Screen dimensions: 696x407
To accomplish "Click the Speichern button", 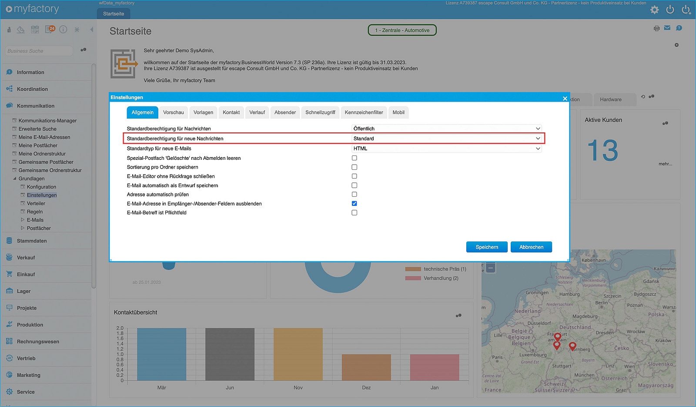I will (487, 247).
